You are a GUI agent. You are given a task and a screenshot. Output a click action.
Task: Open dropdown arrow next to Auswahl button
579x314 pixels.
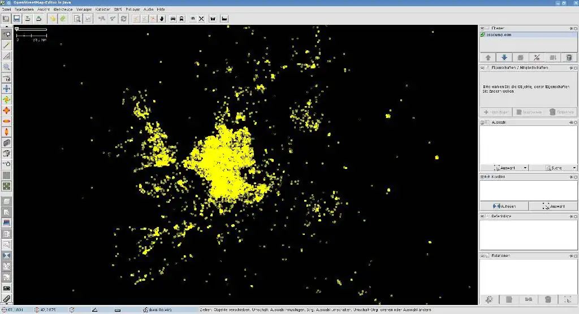point(525,168)
